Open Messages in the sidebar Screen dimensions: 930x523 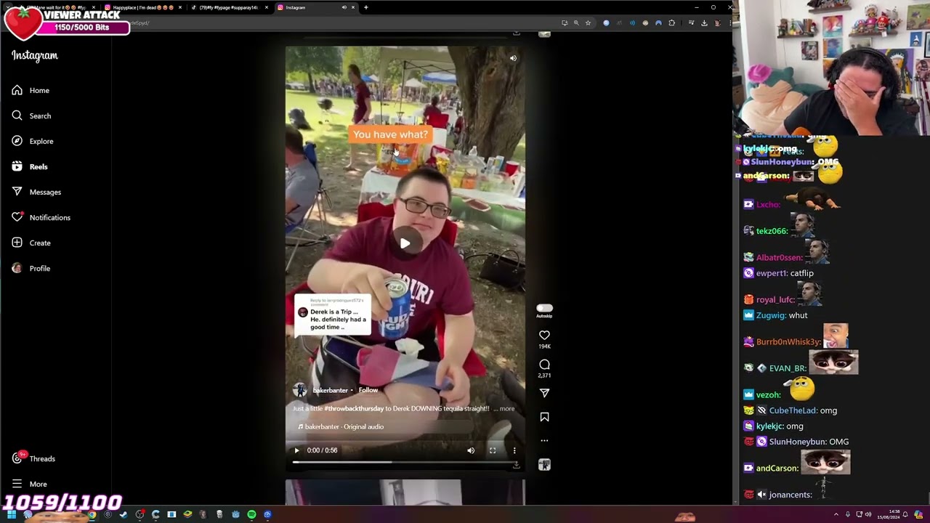tap(45, 192)
